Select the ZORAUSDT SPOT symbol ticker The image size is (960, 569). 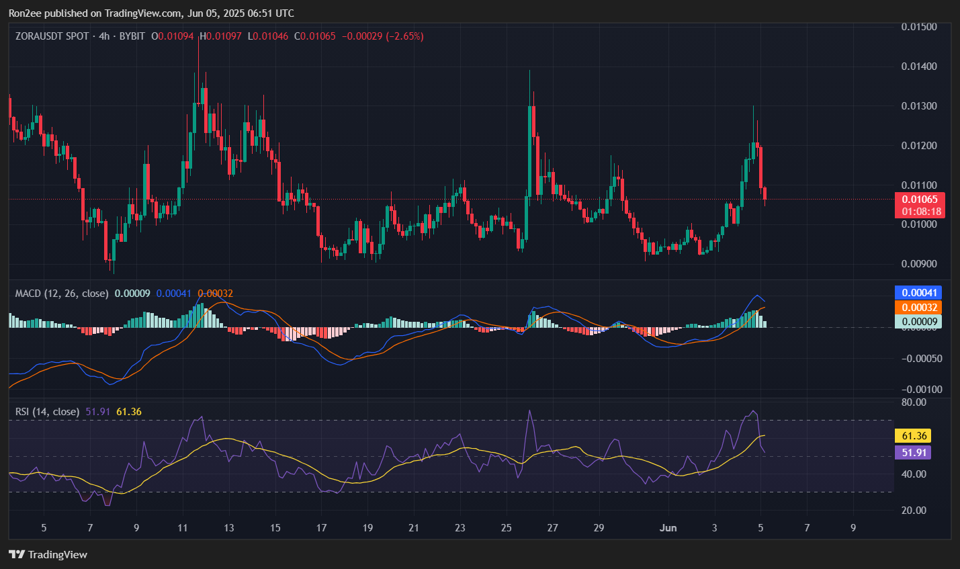pyautogui.click(x=52, y=36)
